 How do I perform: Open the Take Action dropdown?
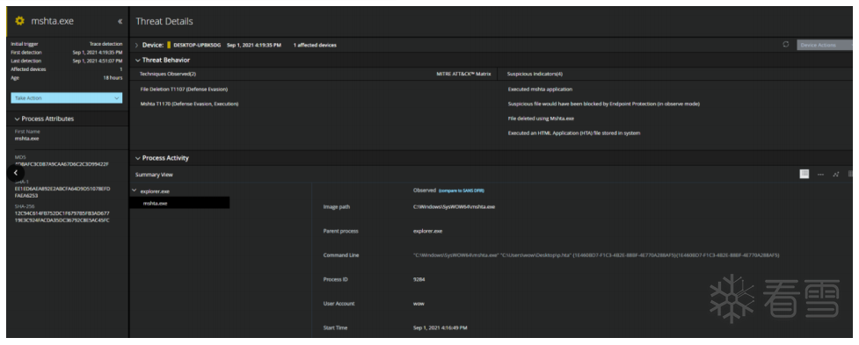click(66, 97)
